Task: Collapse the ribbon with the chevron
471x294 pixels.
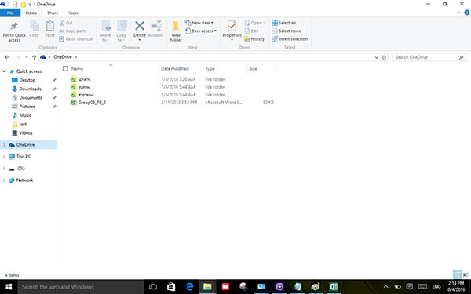Action: (x=458, y=13)
